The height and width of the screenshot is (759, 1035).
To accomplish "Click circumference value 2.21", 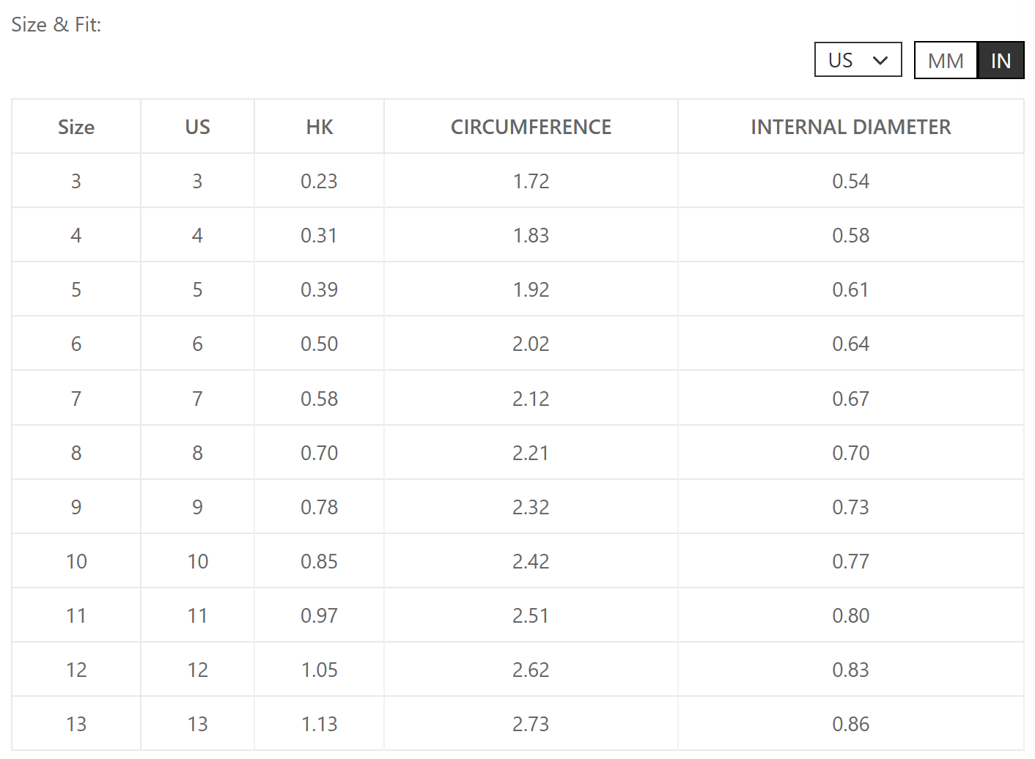I will click(x=531, y=453).
